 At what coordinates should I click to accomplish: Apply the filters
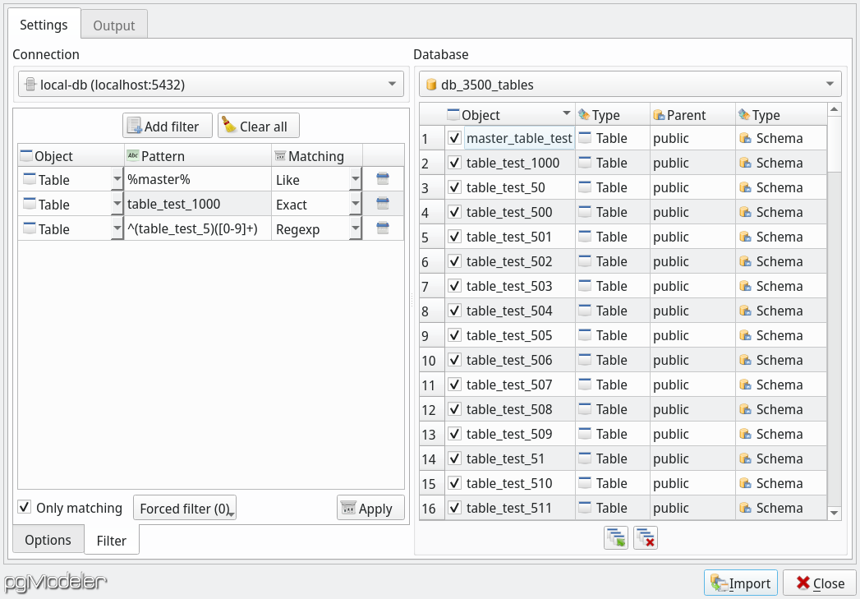point(370,508)
